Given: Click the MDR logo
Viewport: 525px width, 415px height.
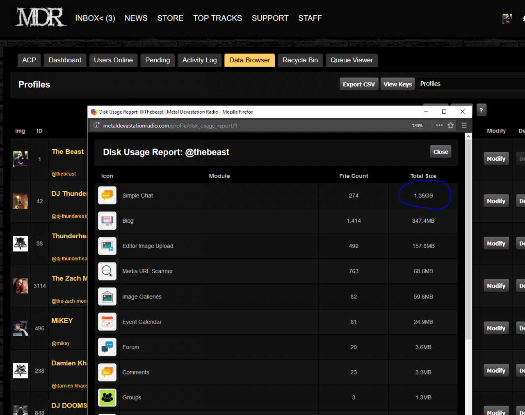Looking at the screenshot, I should click(41, 17).
